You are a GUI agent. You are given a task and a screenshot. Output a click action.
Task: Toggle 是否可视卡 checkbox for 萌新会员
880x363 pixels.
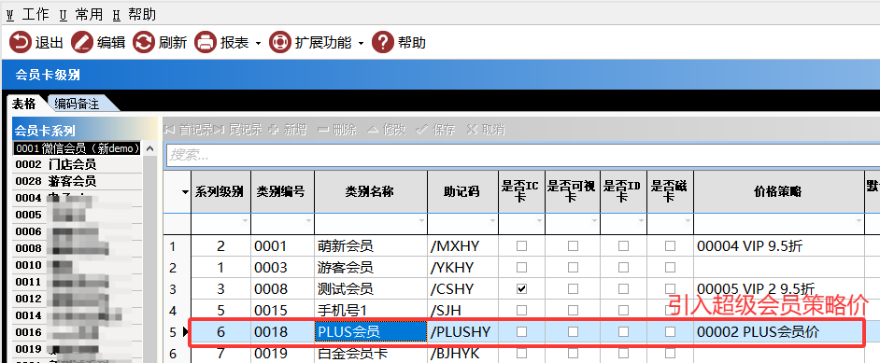573,245
